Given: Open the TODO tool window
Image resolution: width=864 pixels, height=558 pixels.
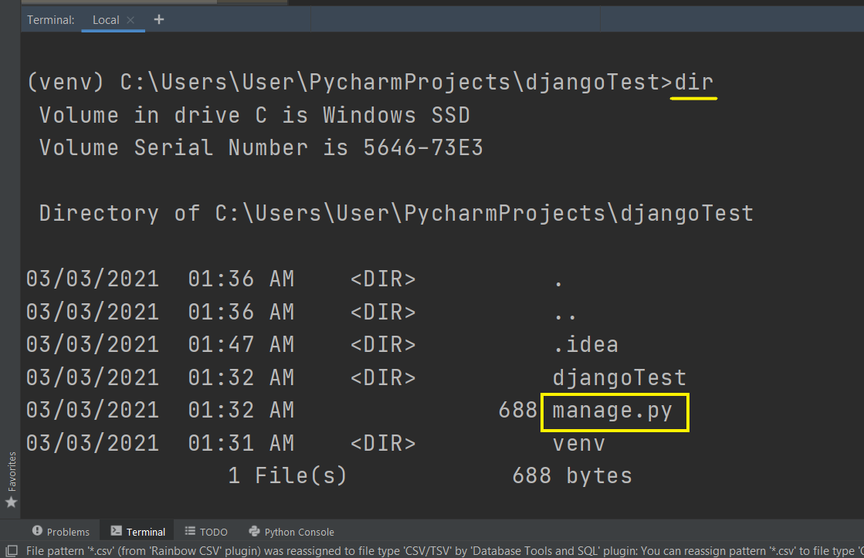Looking at the screenshot, I should 206,532.
